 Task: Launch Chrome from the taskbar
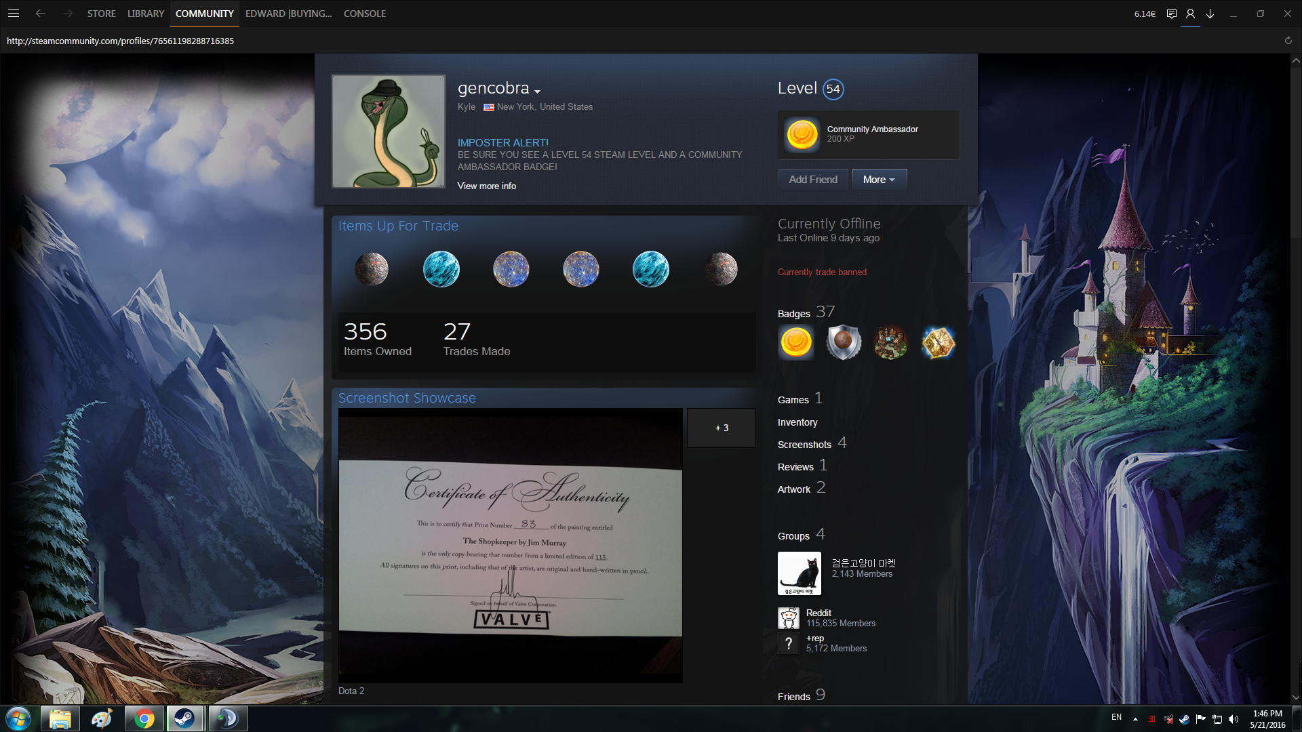(144, 718)
